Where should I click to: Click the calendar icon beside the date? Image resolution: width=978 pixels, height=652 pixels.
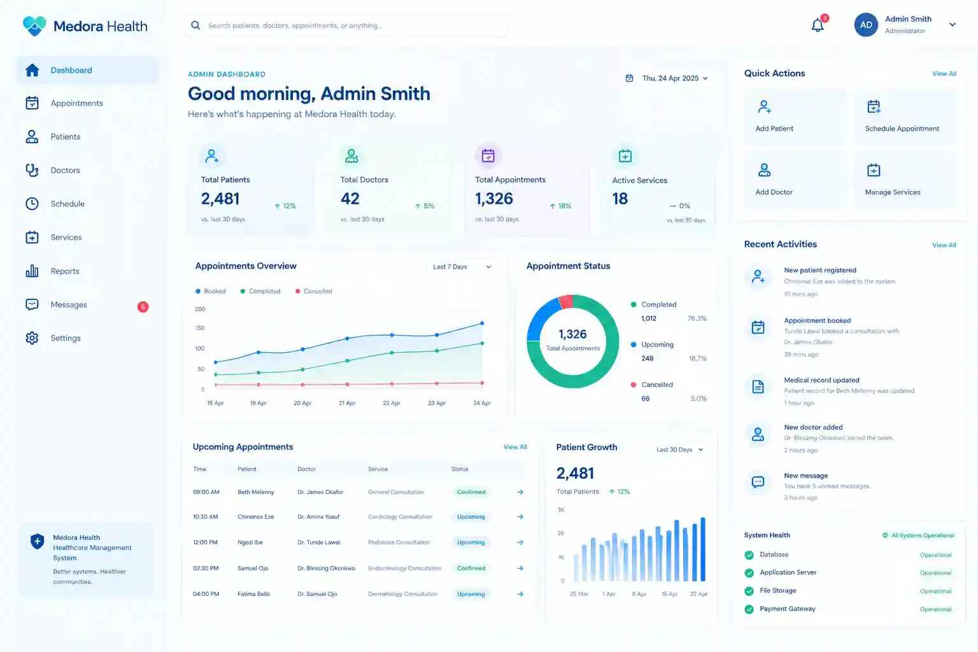coord(629,78)
